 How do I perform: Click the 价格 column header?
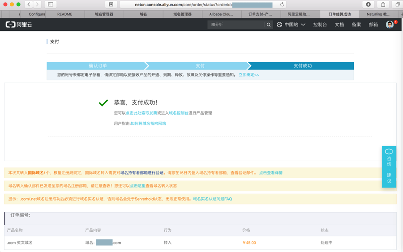(246, 230)
